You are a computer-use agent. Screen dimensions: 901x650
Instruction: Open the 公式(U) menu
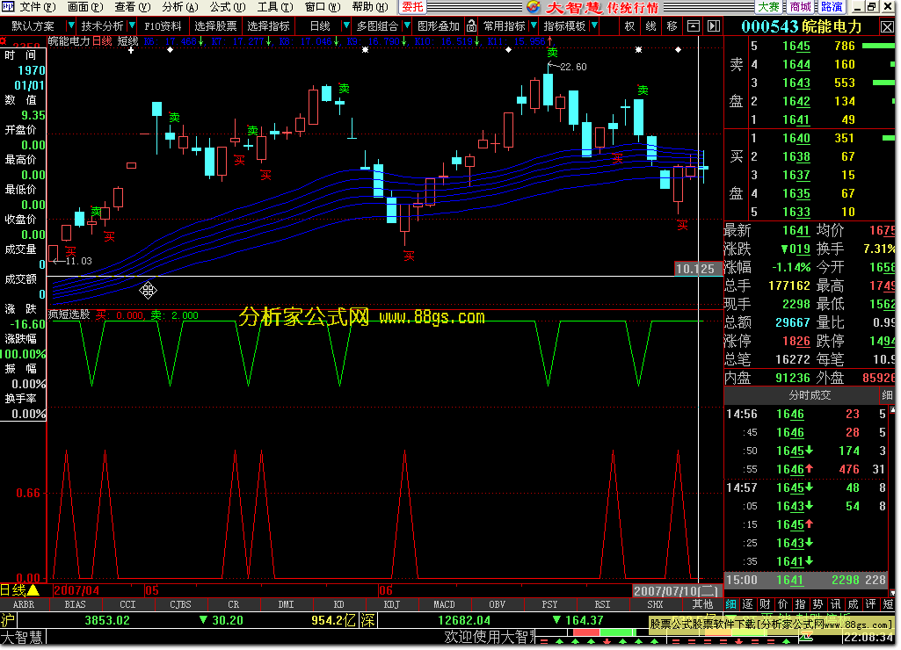coord(228,7)
